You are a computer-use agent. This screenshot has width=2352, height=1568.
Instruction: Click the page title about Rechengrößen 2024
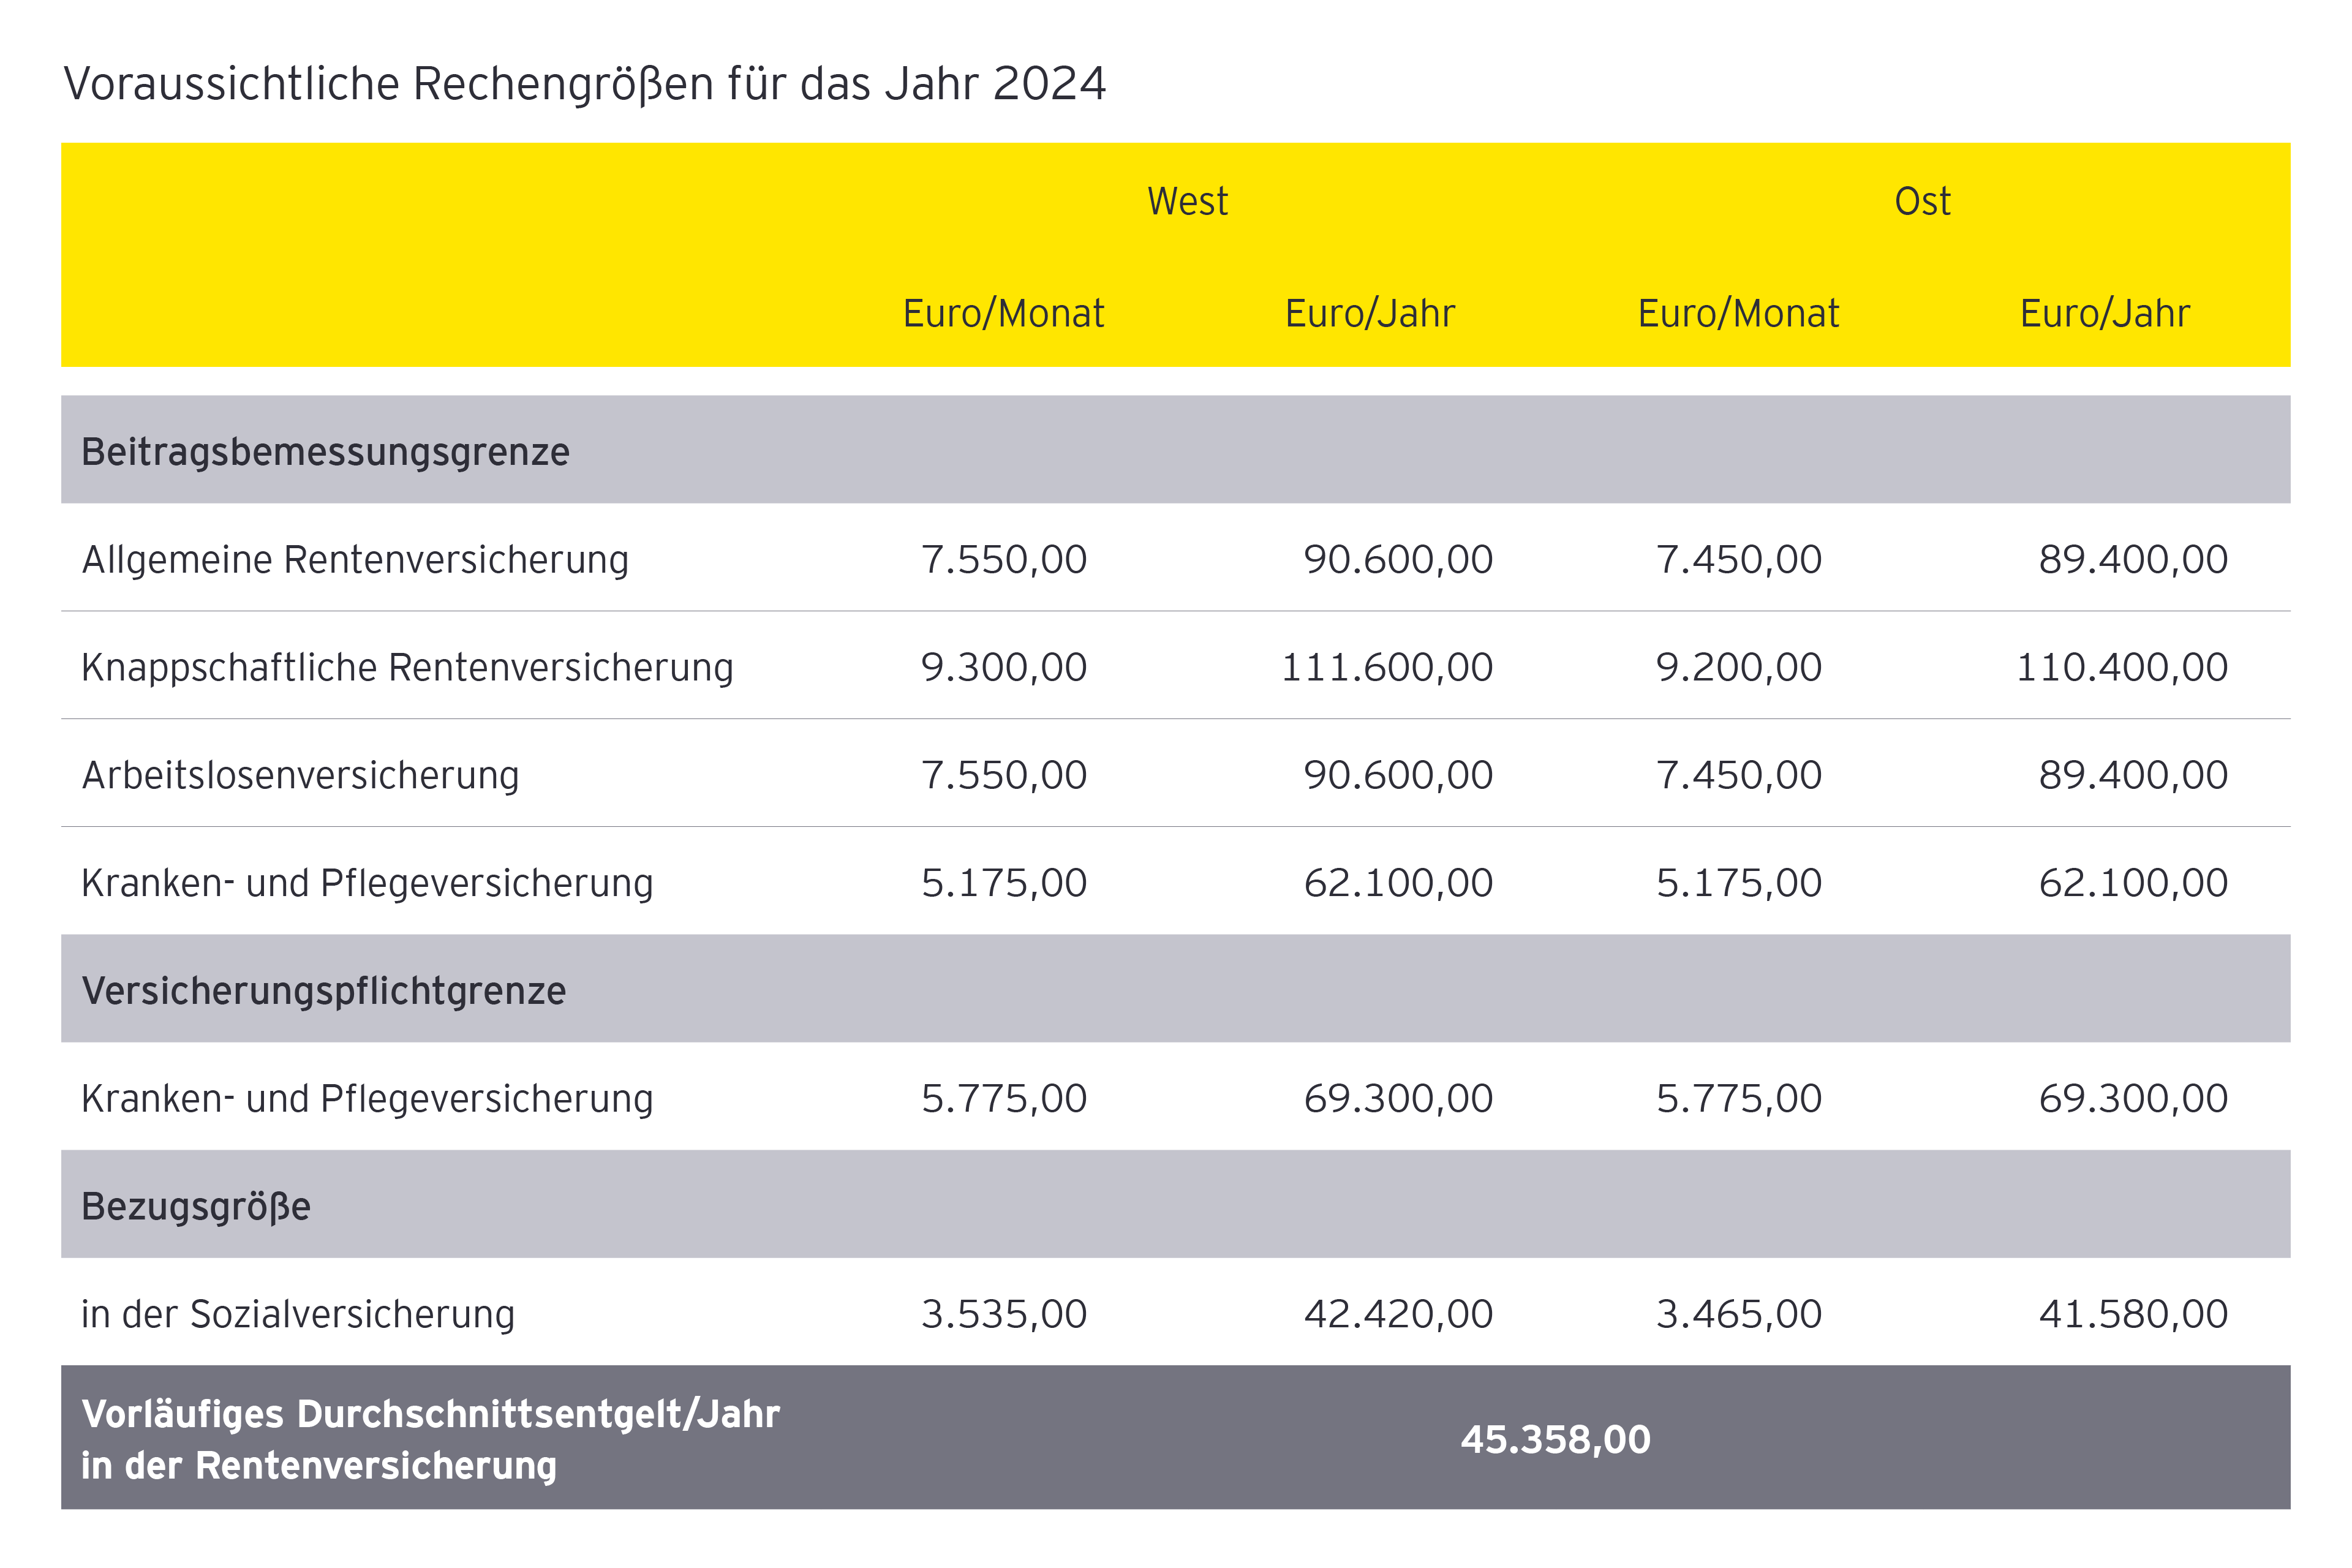pyautogui.click(x=584, y=83)
